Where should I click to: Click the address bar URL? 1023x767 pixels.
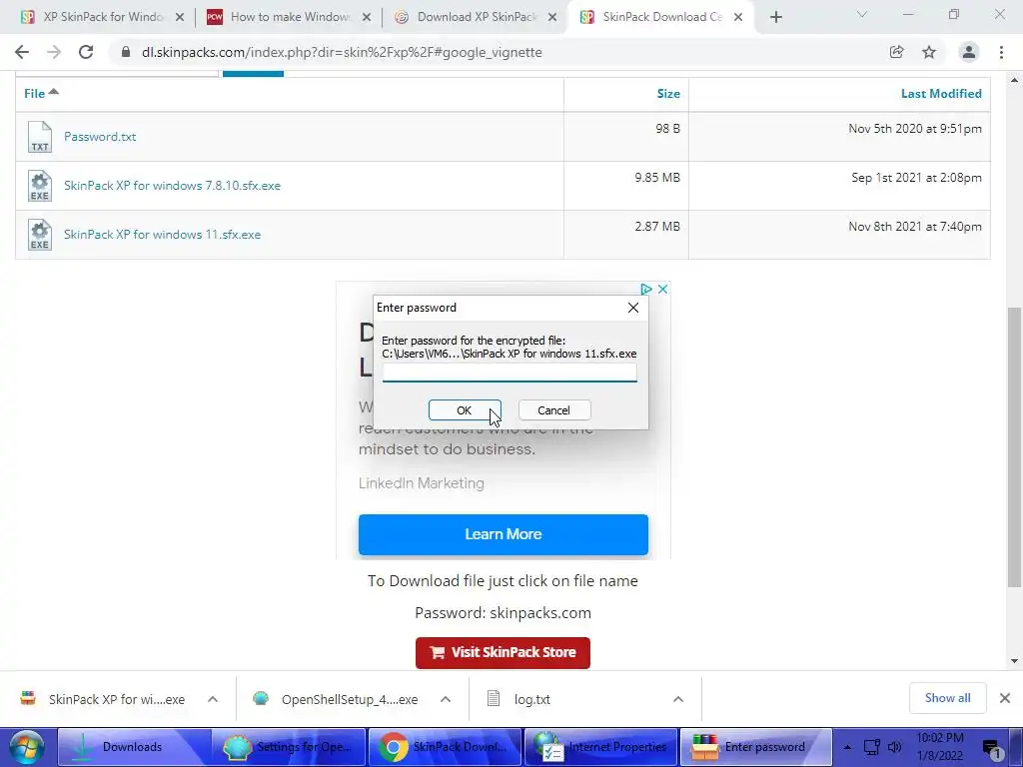(x=342, y=52)
